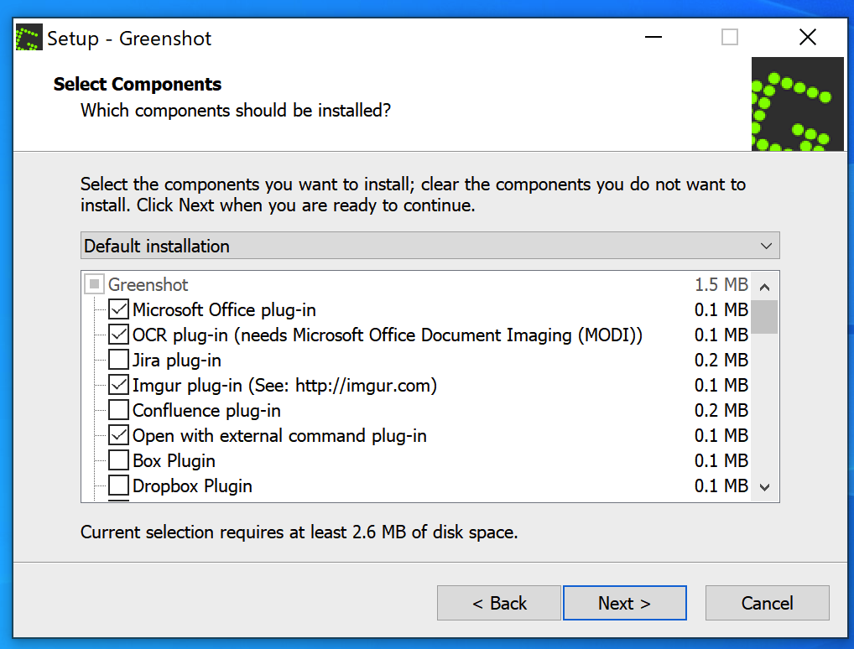
Task: Click the installation type dropdown arrow
Action: (x=765, y=246)
